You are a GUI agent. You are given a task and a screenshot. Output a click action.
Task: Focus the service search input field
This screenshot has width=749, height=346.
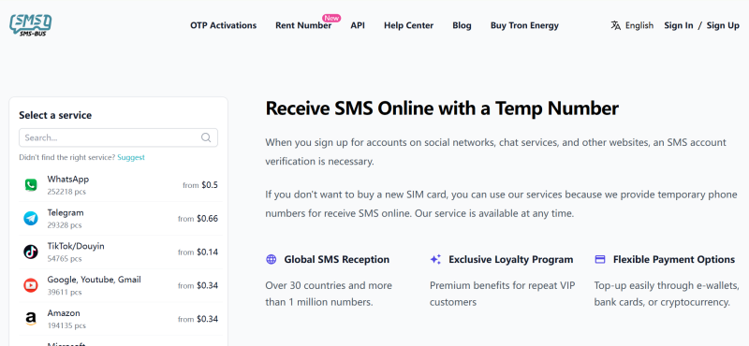tap(119, 137)
